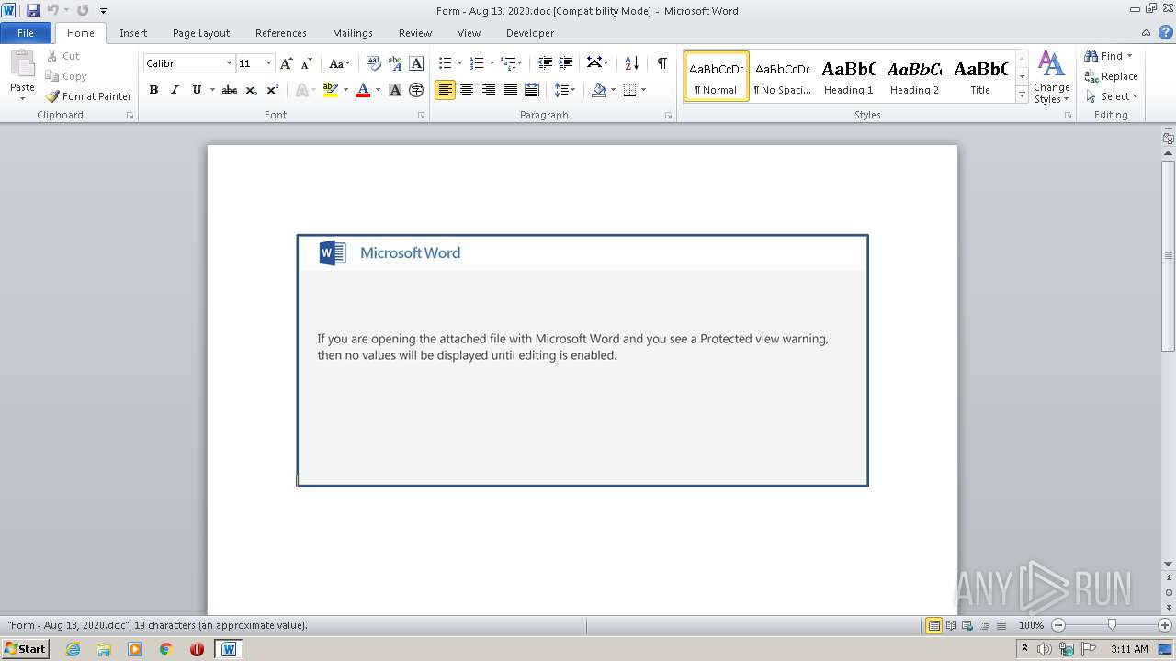The image size is (1176, 661).
Task: Click the Paste icon
Action: 22,66
